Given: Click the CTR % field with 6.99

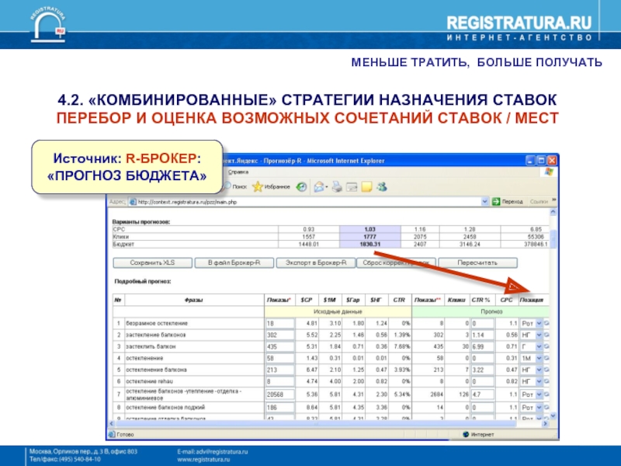Looking at the screenshot, I should (x=483, y=346).
